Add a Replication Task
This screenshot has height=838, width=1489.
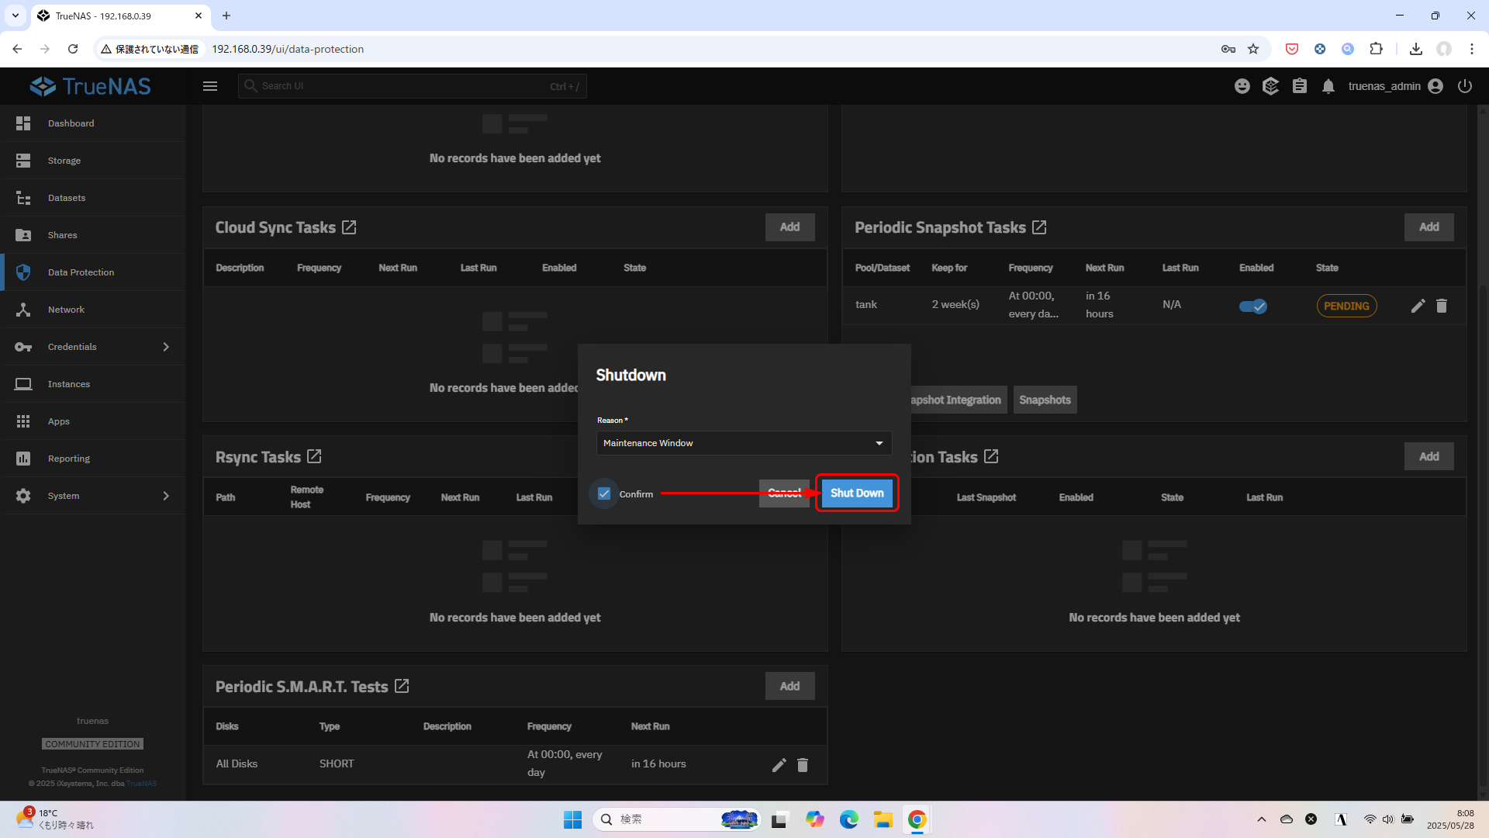[1429, 456]
